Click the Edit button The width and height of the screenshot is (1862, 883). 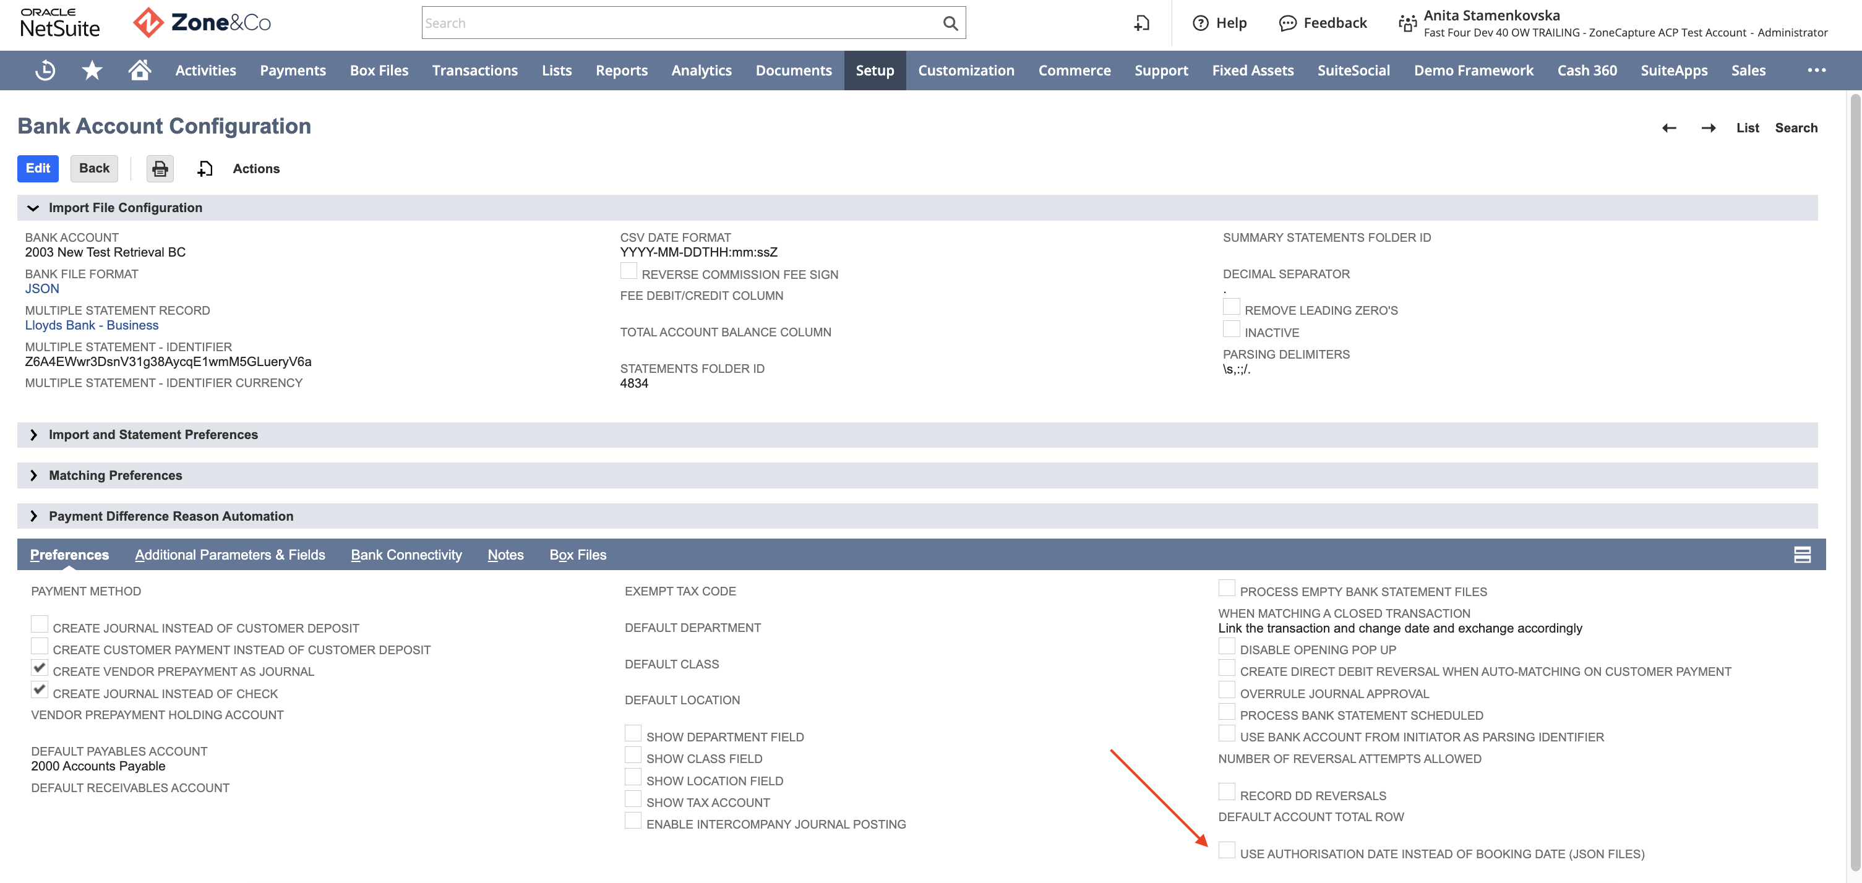(38, 168)
